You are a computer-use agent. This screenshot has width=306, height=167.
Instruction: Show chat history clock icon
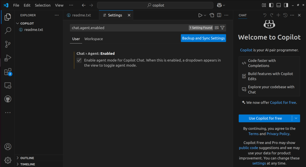[285, 15]
